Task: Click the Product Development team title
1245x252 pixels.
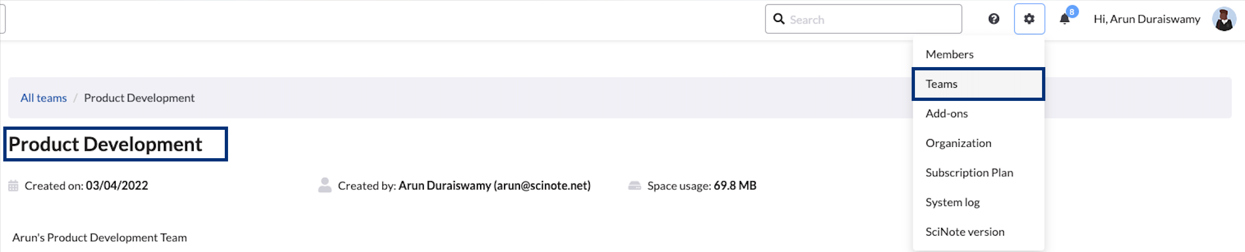Action: point(105,145)
